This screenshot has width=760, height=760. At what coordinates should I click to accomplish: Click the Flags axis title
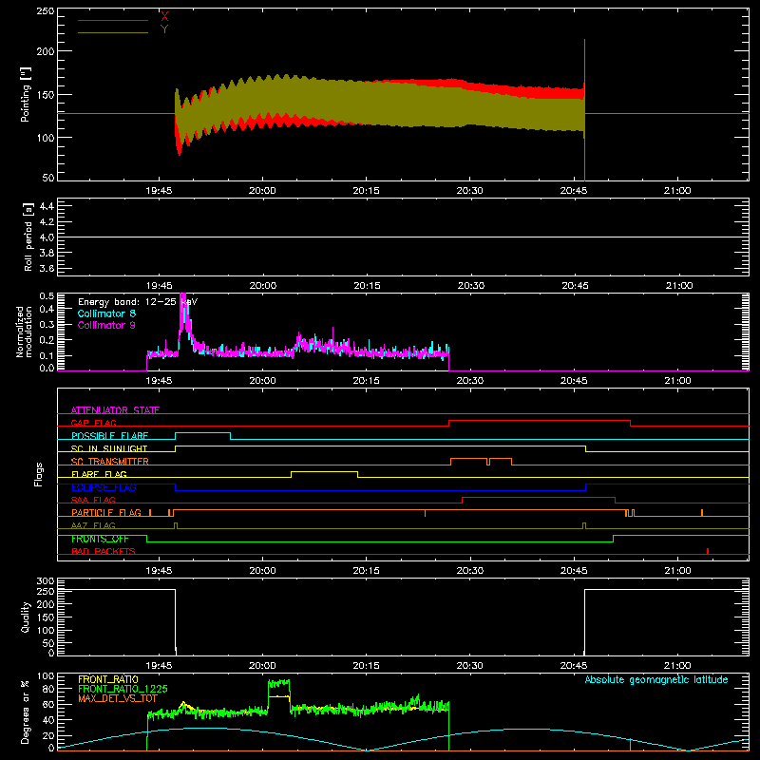[x=38, y=474]
